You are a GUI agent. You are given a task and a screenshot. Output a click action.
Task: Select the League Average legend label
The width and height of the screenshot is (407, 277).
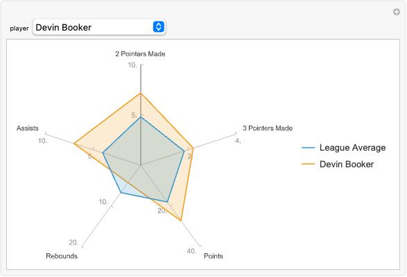pyautogui.click(x=352, y=148)
